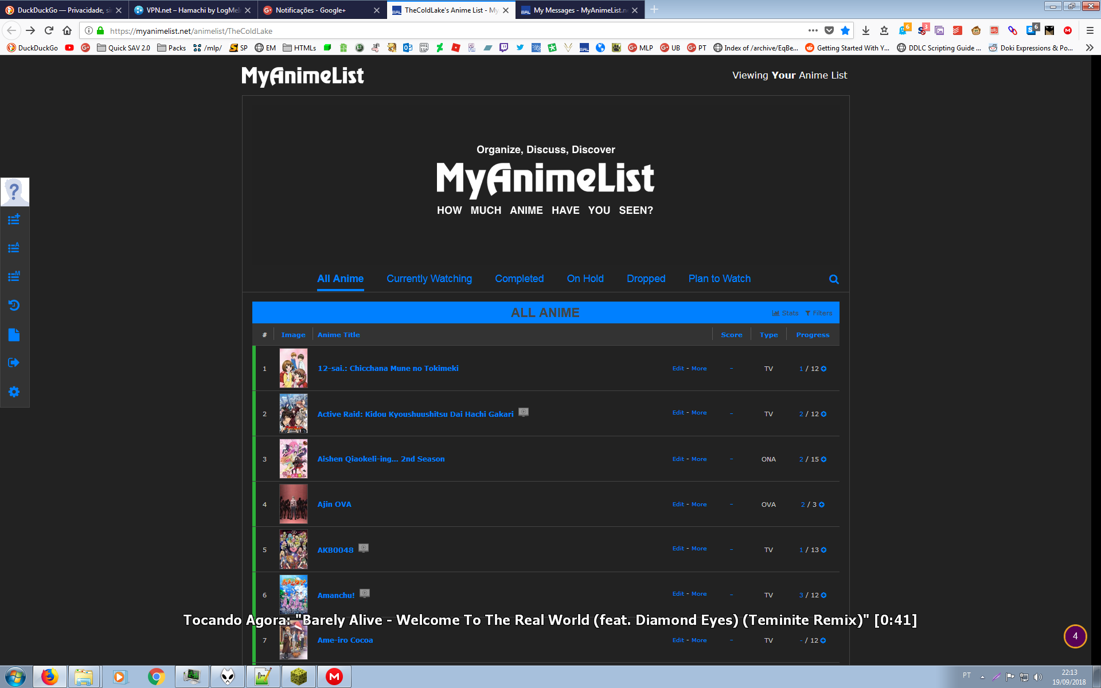Switch to the Plan to Watch tab
The height and width of the screenshot is (688, 1101).
tap(719, 279)
